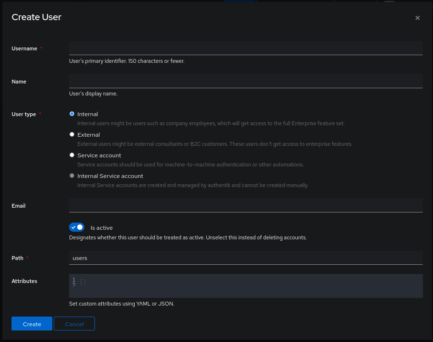Viewport: 433px width, 342px height.
Task: Click the text 'User's display name.'
Action: [93, 94]
